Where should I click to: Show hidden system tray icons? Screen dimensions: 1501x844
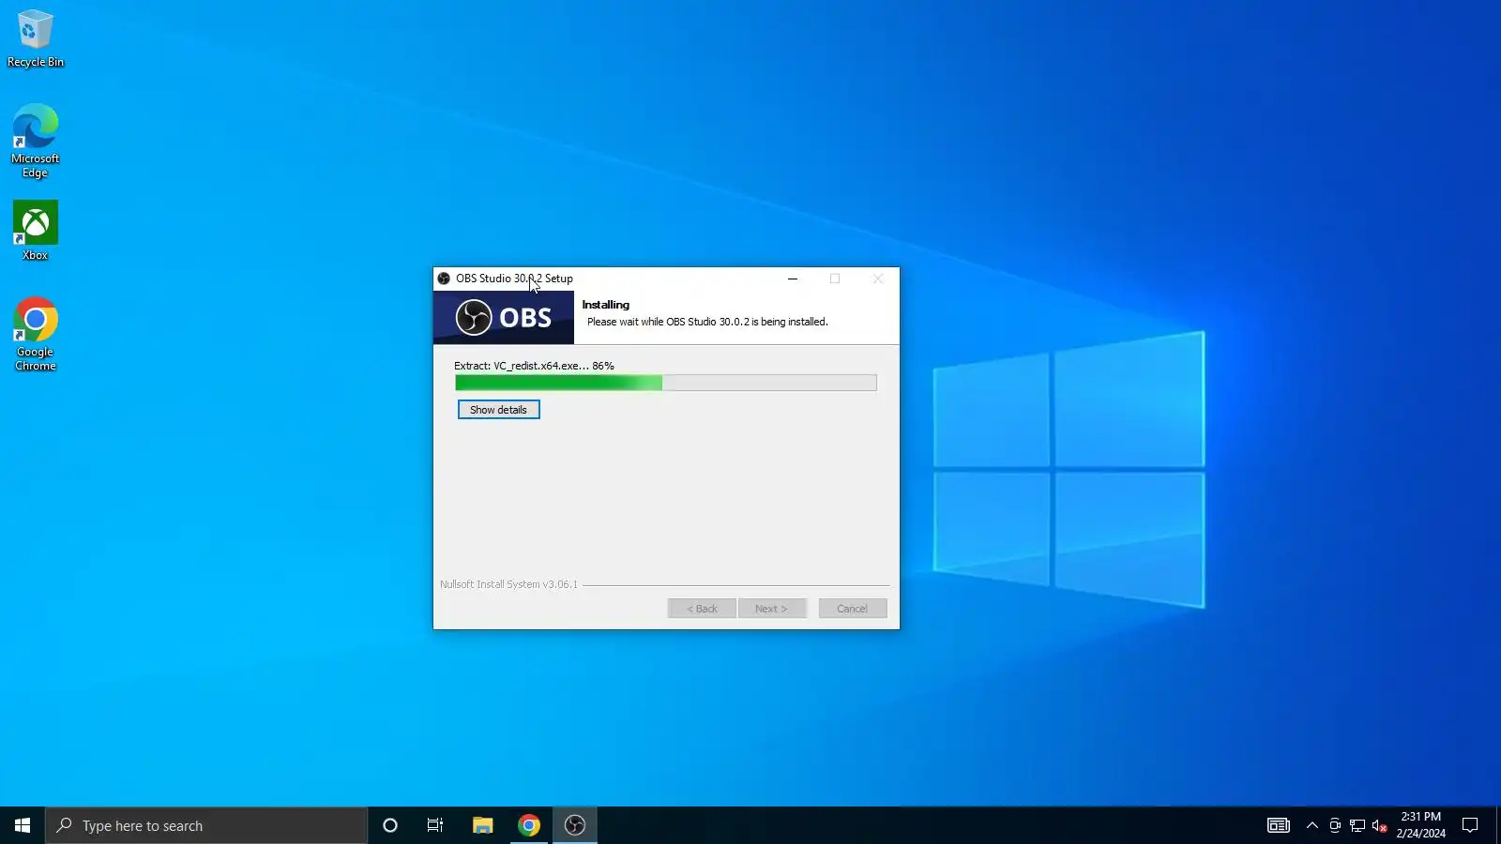click(1312, 825)
